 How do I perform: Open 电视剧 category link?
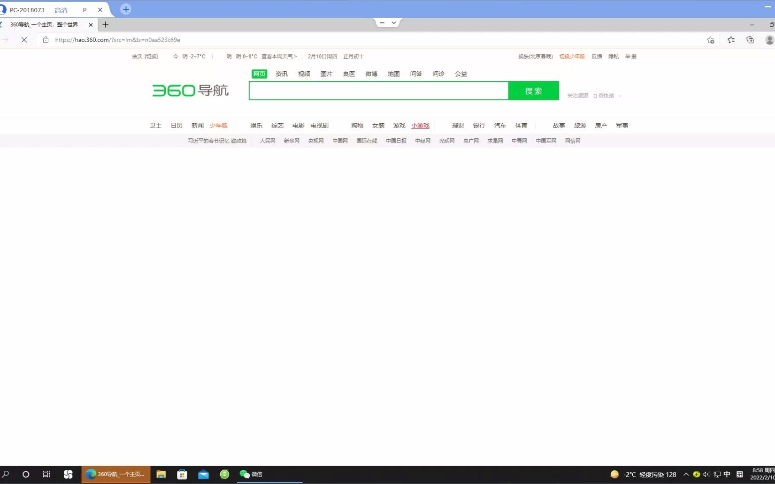click(319, 125)
